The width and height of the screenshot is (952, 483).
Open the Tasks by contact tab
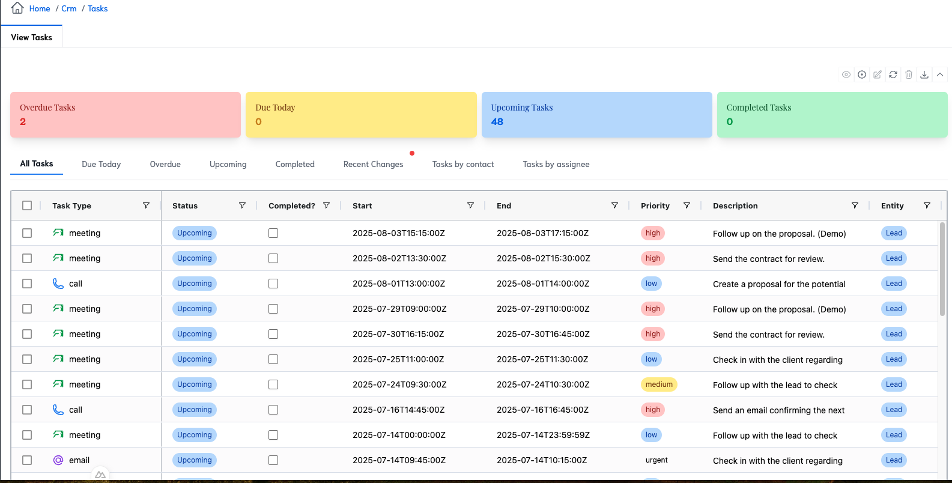click(x=463, y=164)
